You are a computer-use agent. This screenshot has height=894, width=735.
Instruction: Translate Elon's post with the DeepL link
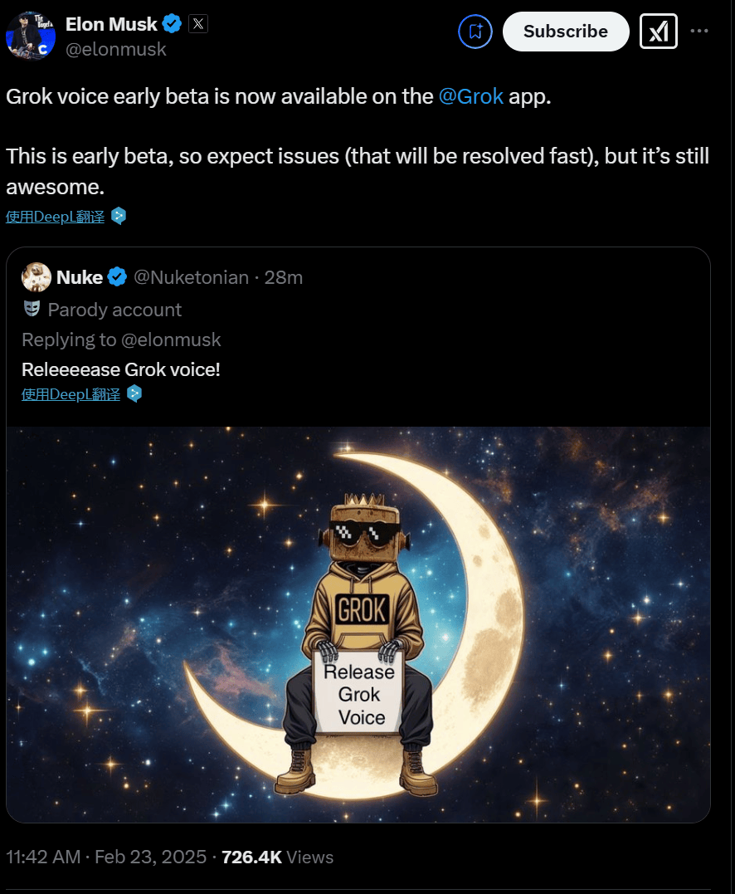(55, 217)
